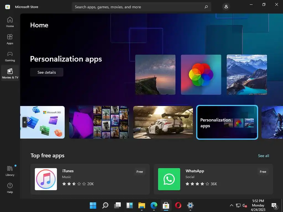Open the user account profile icon

226,7
